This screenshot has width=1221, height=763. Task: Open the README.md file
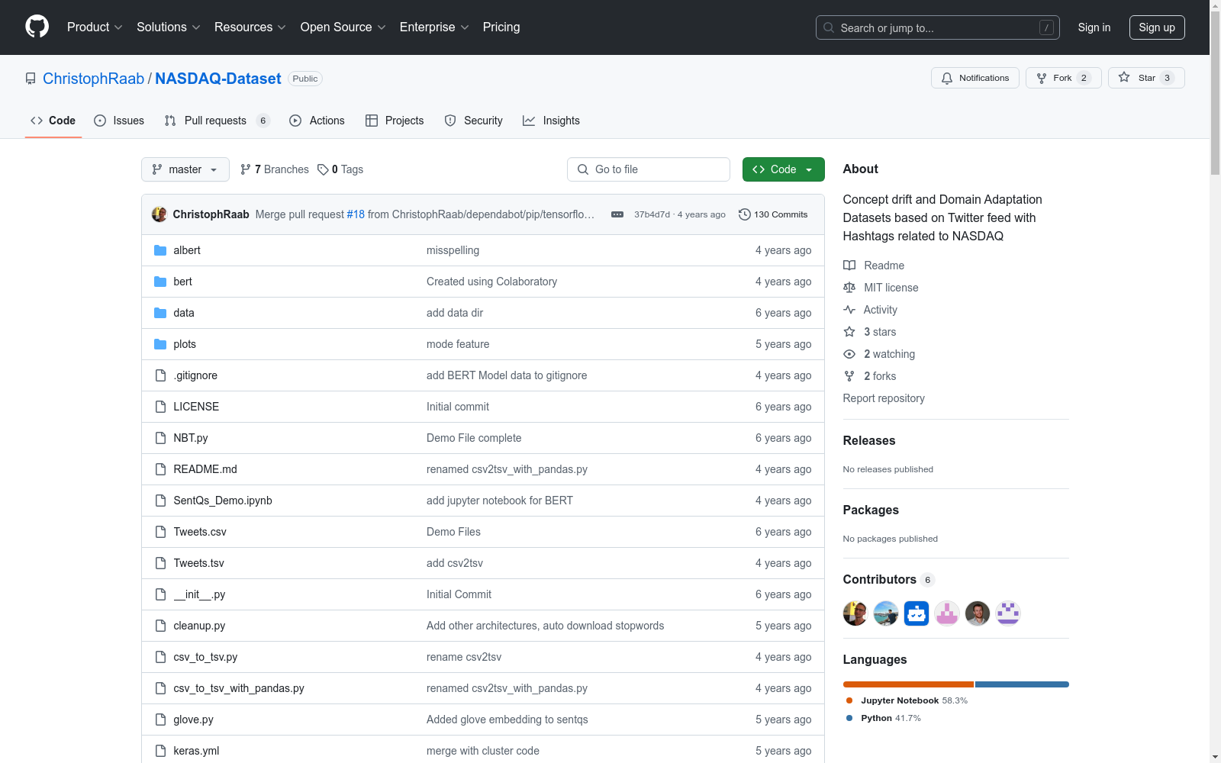(205, 469)
